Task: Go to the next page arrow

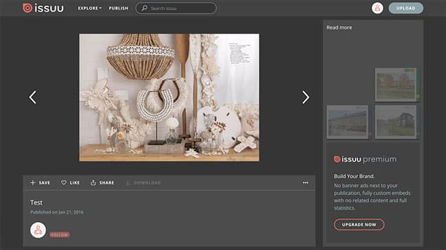Action: coord(305,98)
